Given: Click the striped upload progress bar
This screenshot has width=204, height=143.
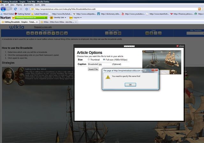Looking at the screenshot, I should tap(129, 46).
